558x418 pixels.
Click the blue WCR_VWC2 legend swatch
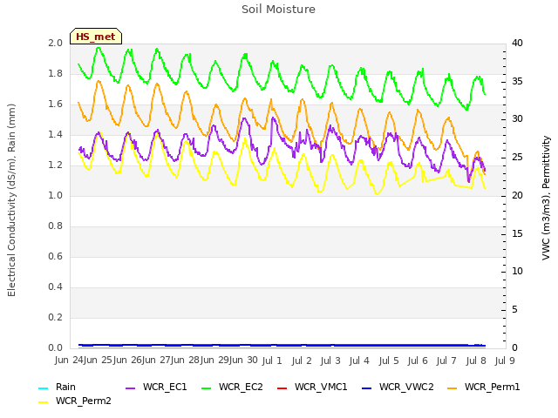(x=366, y=388)
